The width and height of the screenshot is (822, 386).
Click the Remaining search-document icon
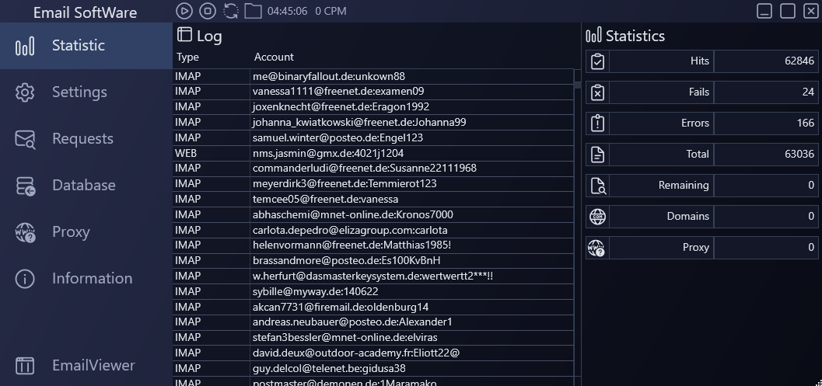pos(597,186)
